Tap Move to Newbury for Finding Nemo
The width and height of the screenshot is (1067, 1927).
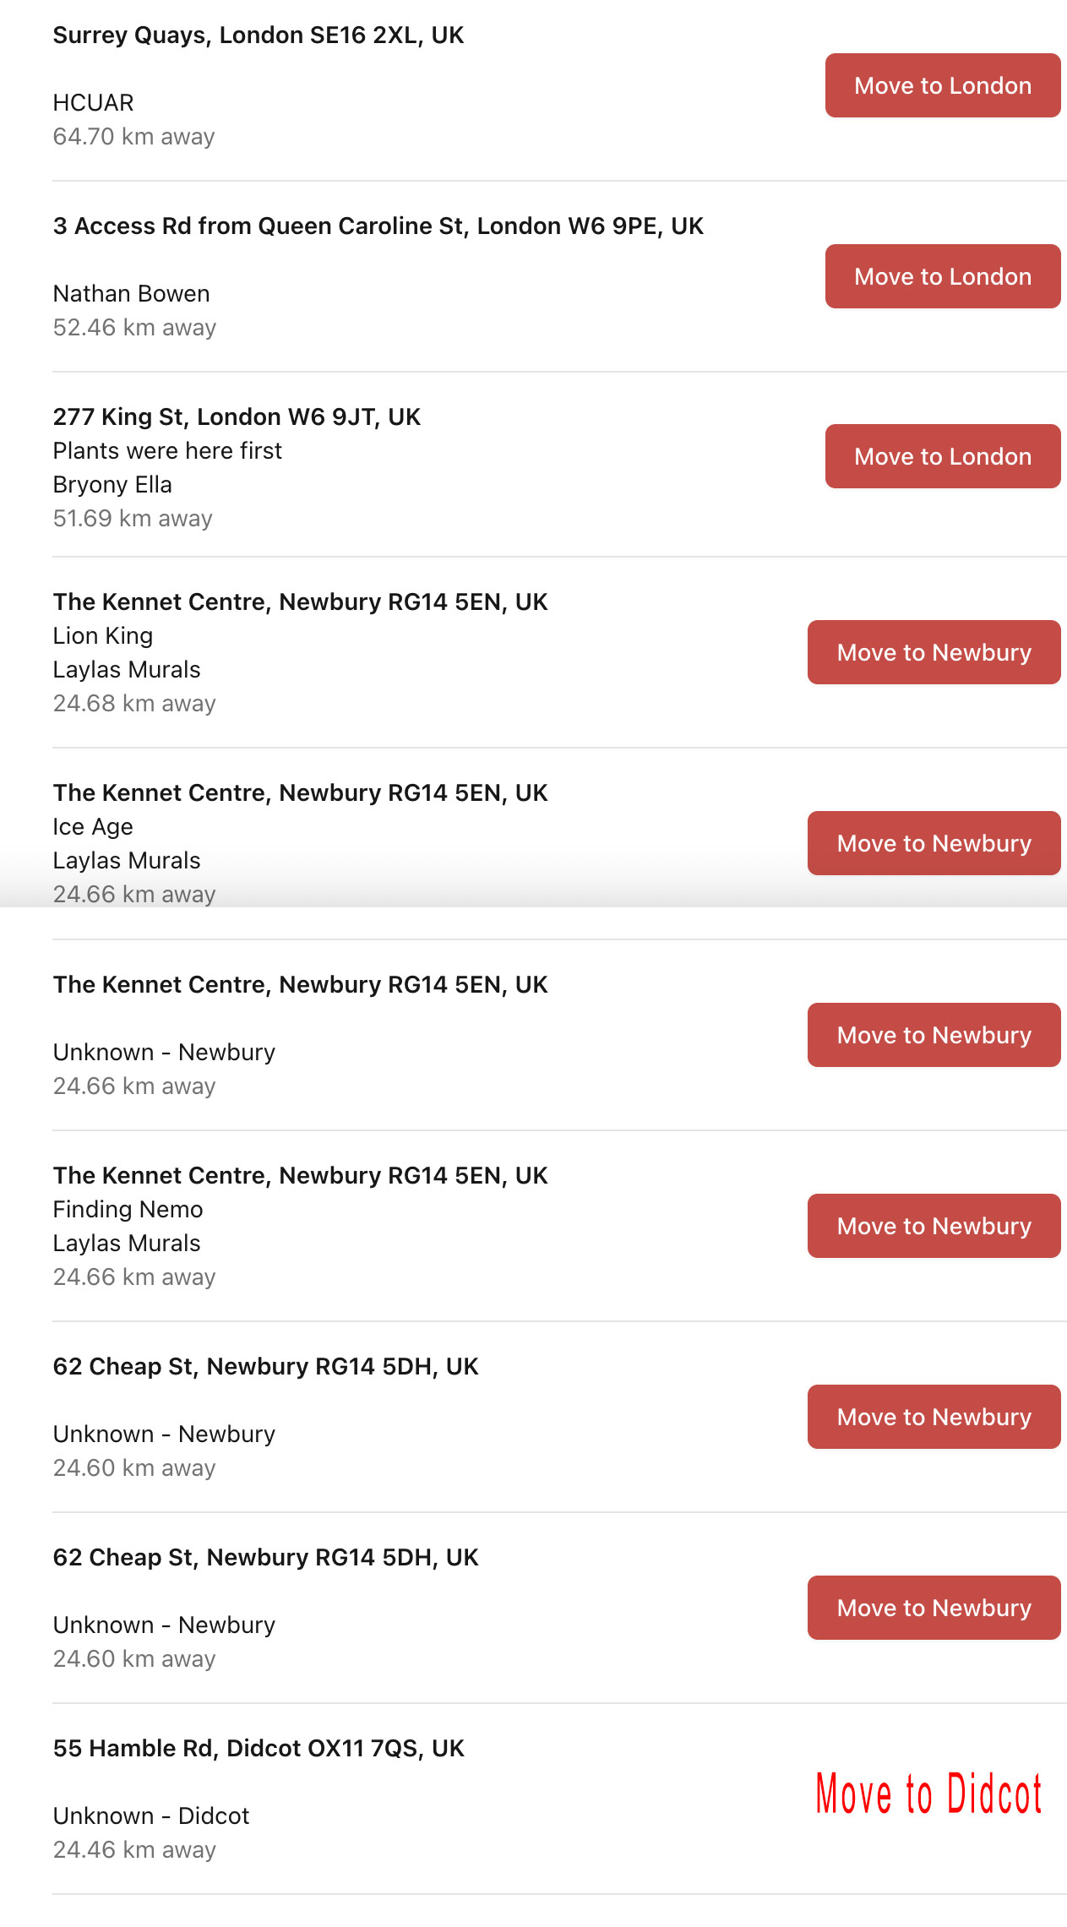pos(934,1226)
